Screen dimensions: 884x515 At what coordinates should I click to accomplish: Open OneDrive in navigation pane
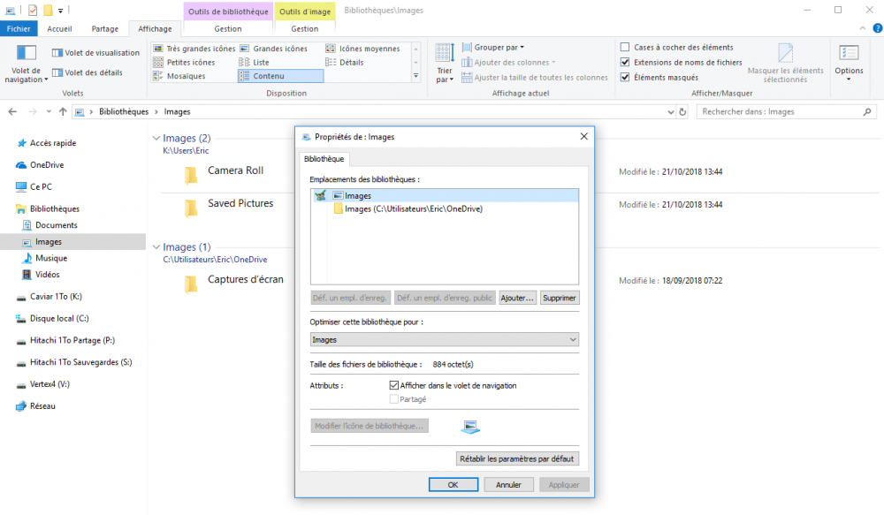(40, 165)
